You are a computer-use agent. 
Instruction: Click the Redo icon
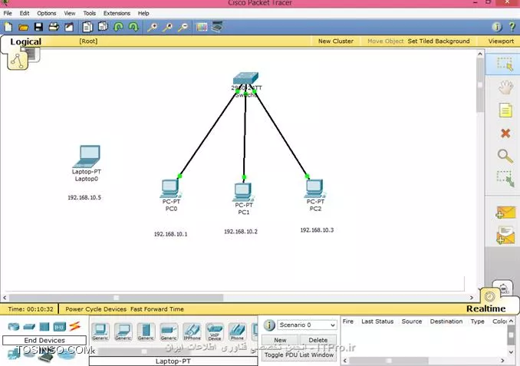point(133,27)
